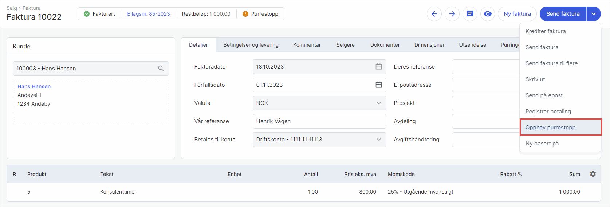The width and height of the screenshot is (610, 207).
Task: Open the Valuta NOK dropdown
Action: 319,103
